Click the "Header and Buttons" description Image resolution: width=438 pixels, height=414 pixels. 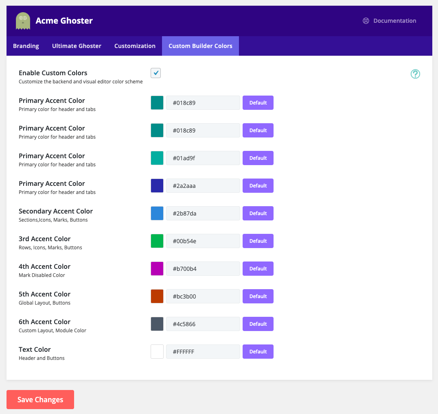(42, 358)
